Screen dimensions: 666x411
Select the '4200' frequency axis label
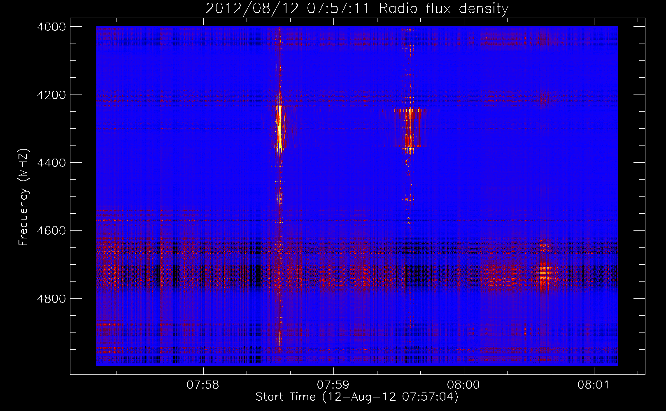[51, 95]
